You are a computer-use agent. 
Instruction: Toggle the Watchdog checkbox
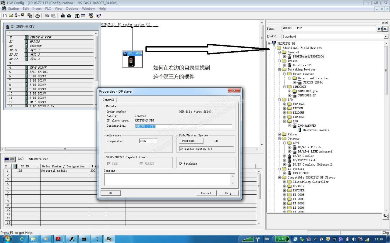pyautogui.click(x=181, y=164)
